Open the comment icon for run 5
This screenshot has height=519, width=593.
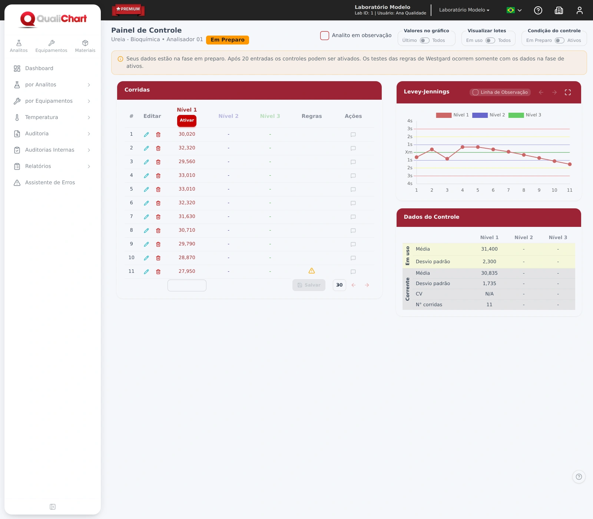[353, 189]
